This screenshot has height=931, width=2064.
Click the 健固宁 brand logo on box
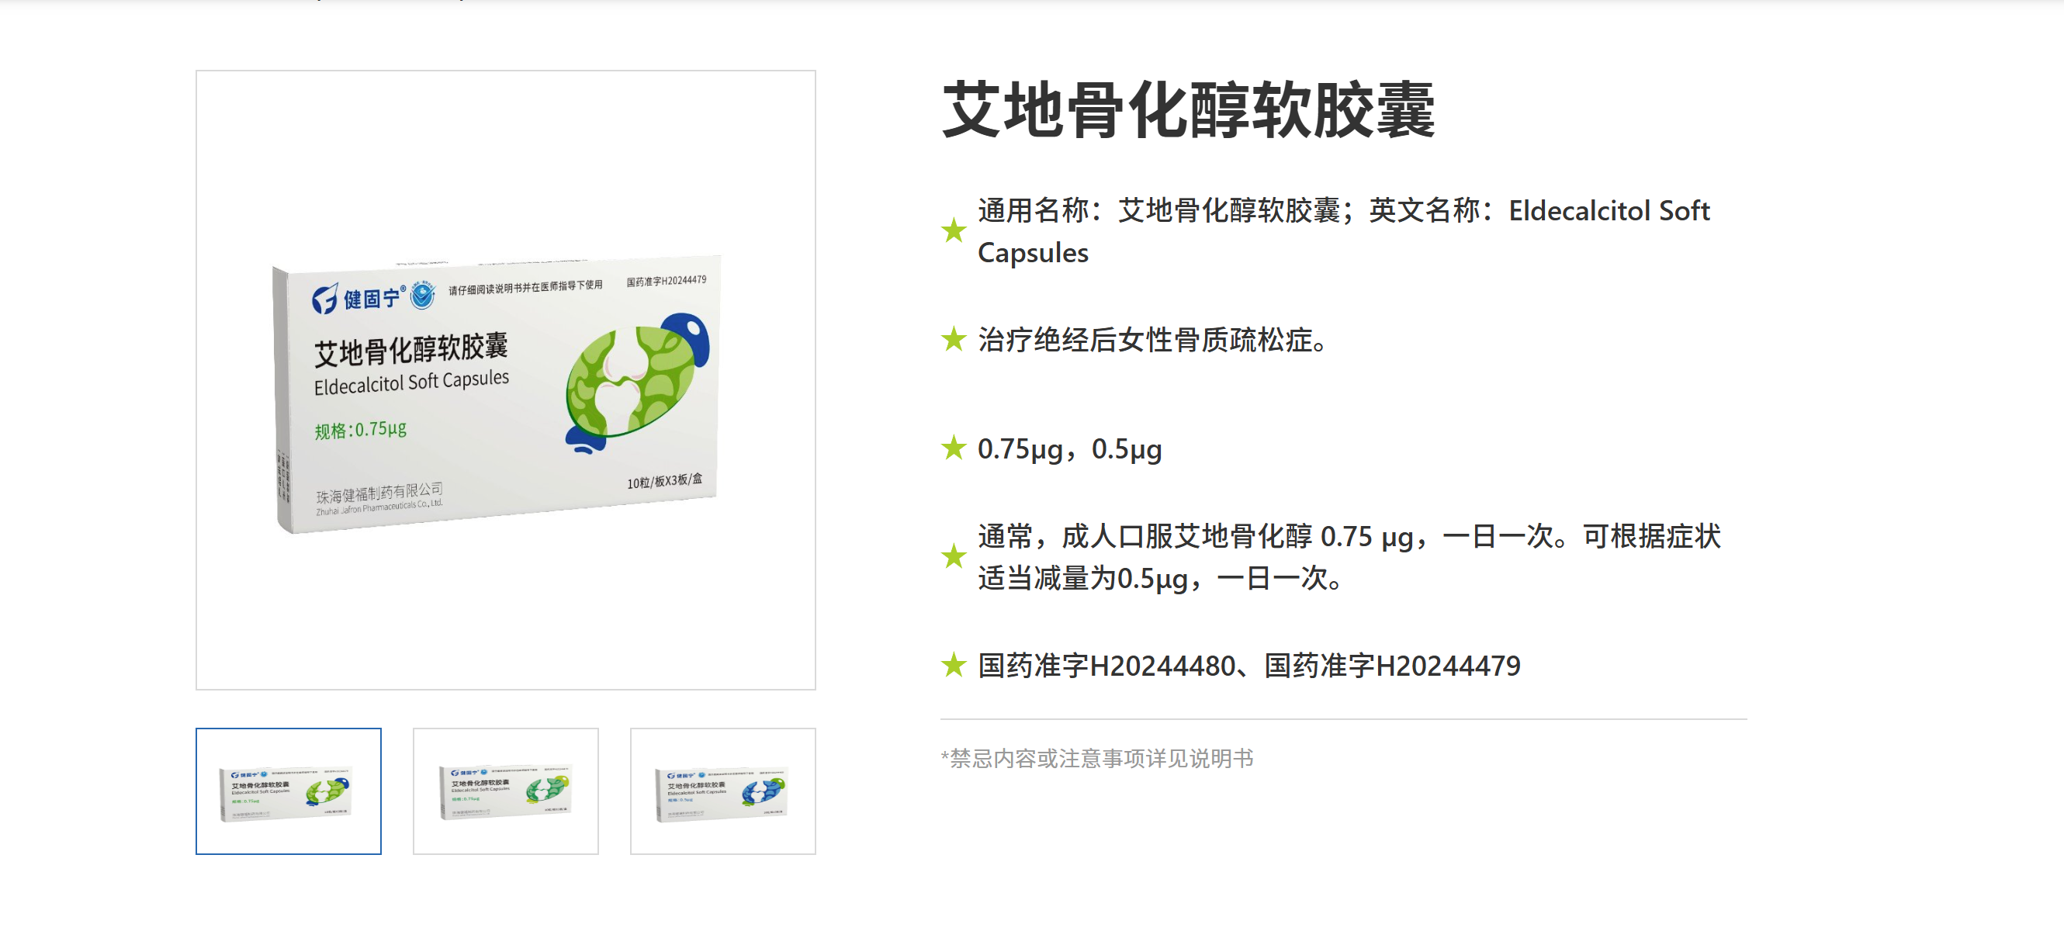coord(357,299)
